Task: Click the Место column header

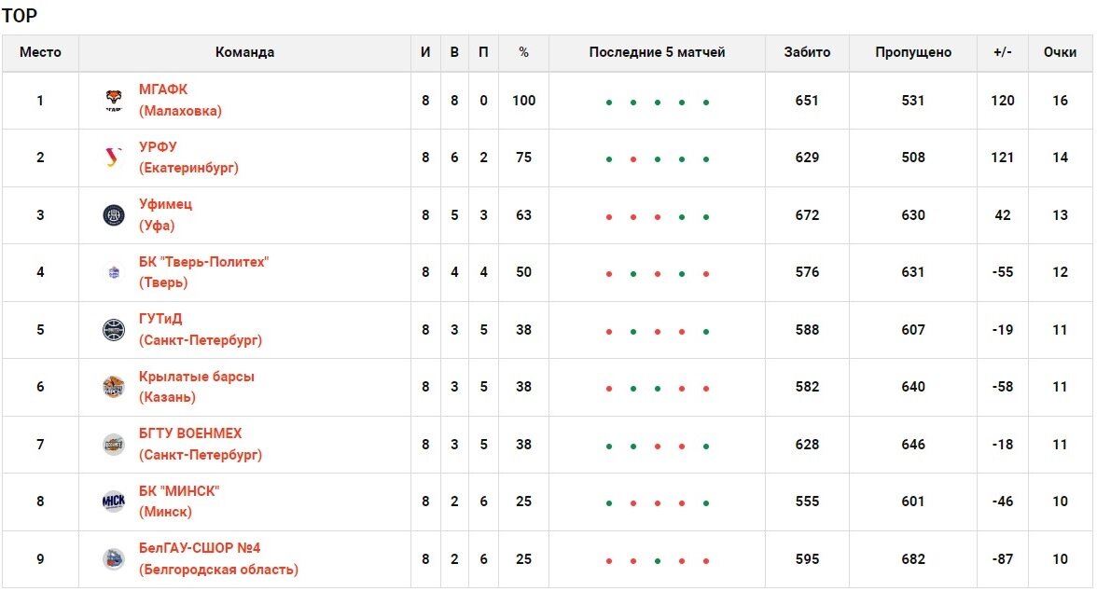Action: [x=40, y=52]
